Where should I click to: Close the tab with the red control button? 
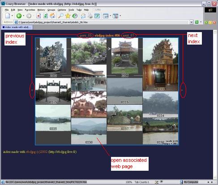point(214,22)
